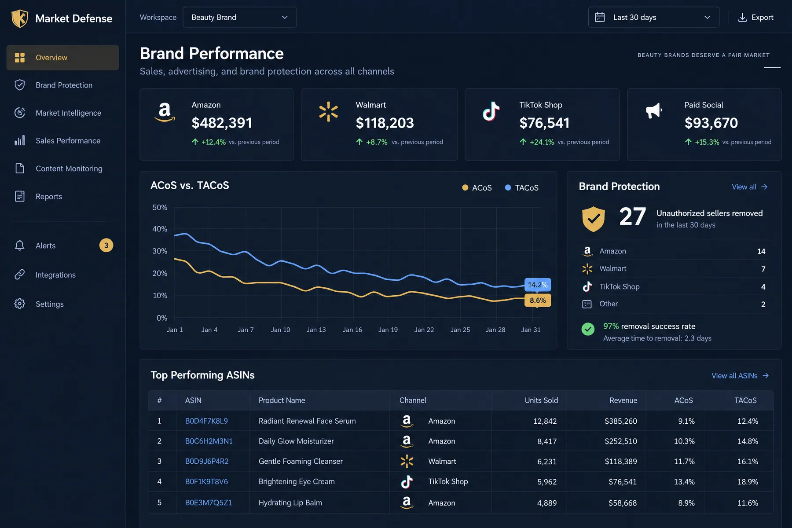Click the Alerts bell icon
The height and width of the screenshot is (528, 792).
point(20,246)
